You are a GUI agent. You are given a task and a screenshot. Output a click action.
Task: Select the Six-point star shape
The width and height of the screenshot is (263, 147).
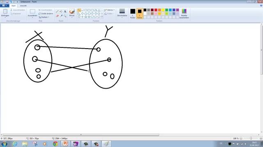pos(89,17)
